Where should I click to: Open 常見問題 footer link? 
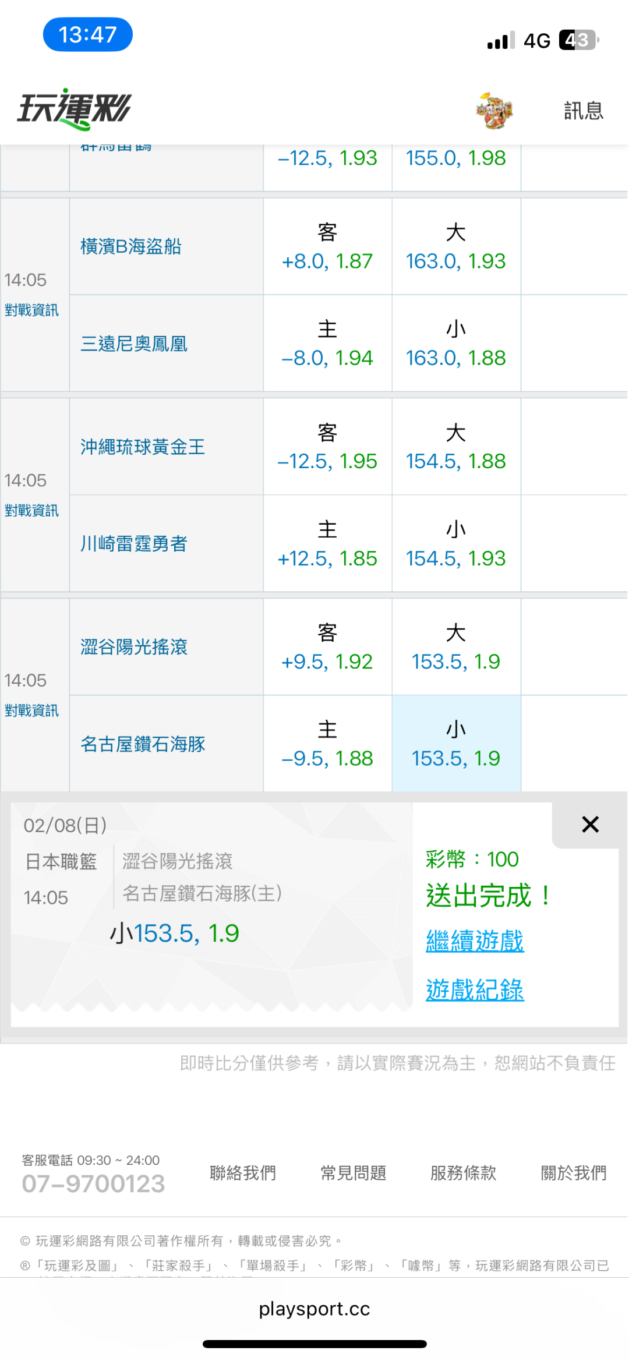pyautogui.click(x=354, y=1173)
